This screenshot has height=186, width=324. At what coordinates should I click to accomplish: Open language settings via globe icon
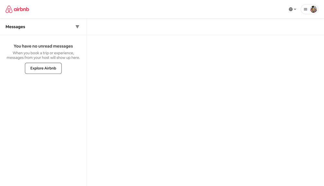[291, 9]
